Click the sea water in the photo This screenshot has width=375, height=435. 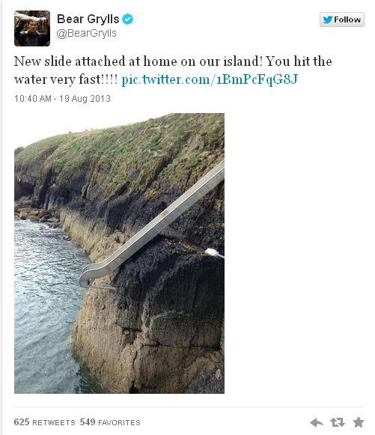(46, 305)
